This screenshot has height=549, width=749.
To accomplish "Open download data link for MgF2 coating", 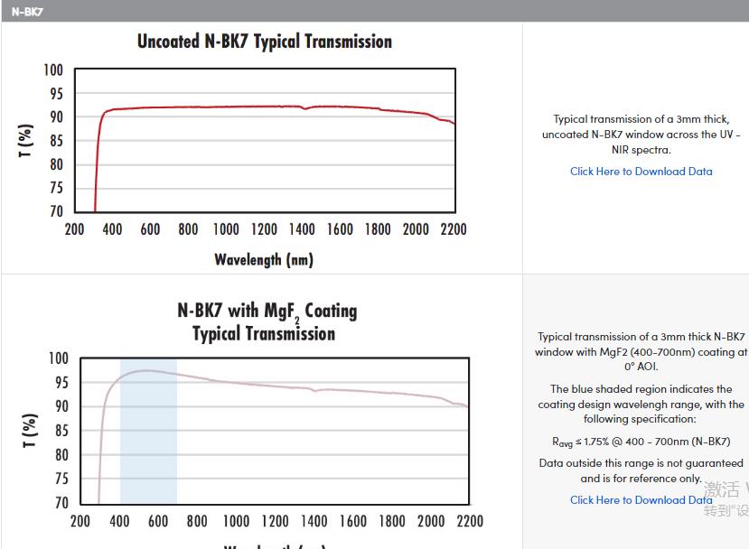I will (641, 500).
